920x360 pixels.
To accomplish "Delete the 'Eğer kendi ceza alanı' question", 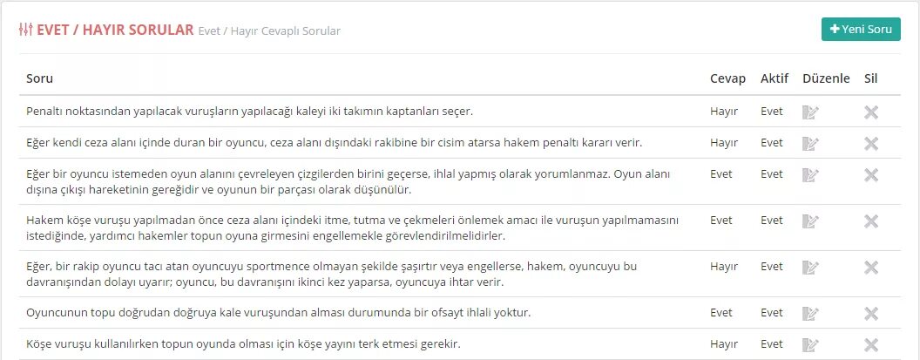I will click(870, 143).
